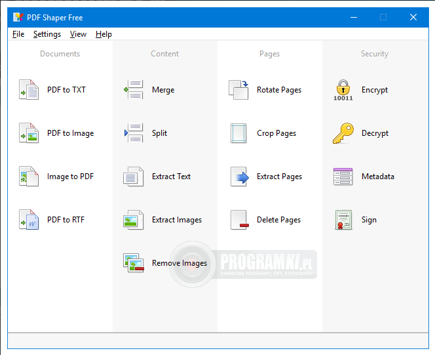Click the Delete Pages icon
The width and height of the screenshot is (435, 355).
click(239, 220)
